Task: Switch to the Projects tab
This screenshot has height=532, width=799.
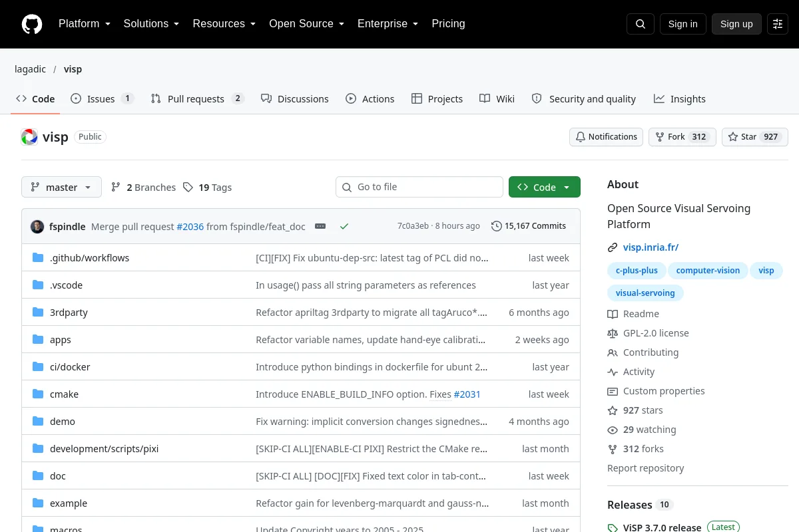Action: click(x=437, y=98)
